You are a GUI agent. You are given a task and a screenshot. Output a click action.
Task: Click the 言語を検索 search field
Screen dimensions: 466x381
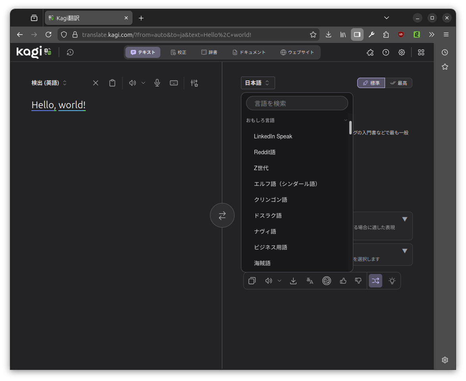(x=297, y=103)
